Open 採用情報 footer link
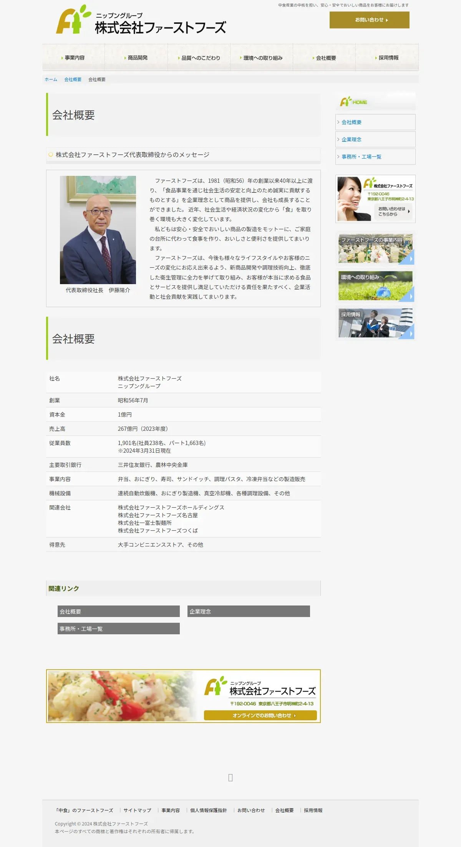 pos(313,810)
